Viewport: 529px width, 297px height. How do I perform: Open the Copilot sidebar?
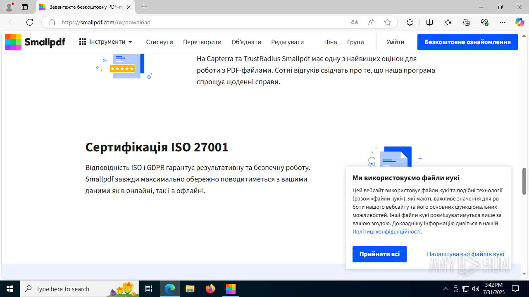tap(520, 22)
